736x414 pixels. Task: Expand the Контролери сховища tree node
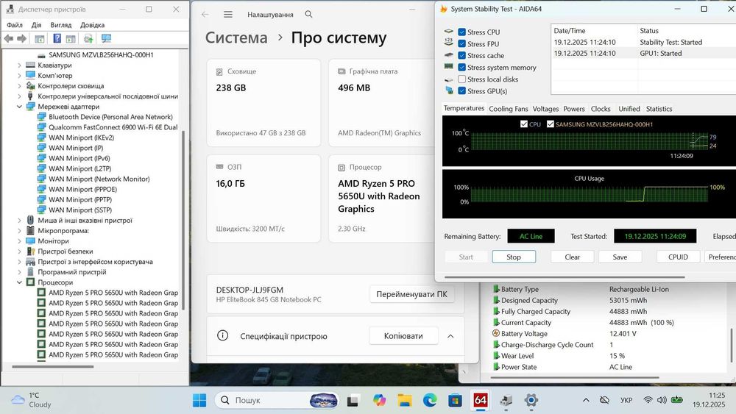coord(19,86)
